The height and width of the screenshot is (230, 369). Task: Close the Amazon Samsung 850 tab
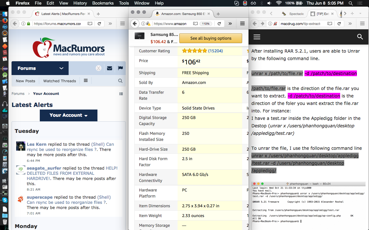coord(209,14)
